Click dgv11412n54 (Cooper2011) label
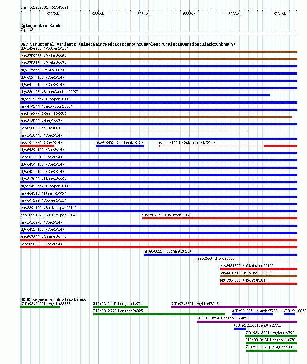The image size is (307, 364). pyautogui.click(x=46, y=186)
